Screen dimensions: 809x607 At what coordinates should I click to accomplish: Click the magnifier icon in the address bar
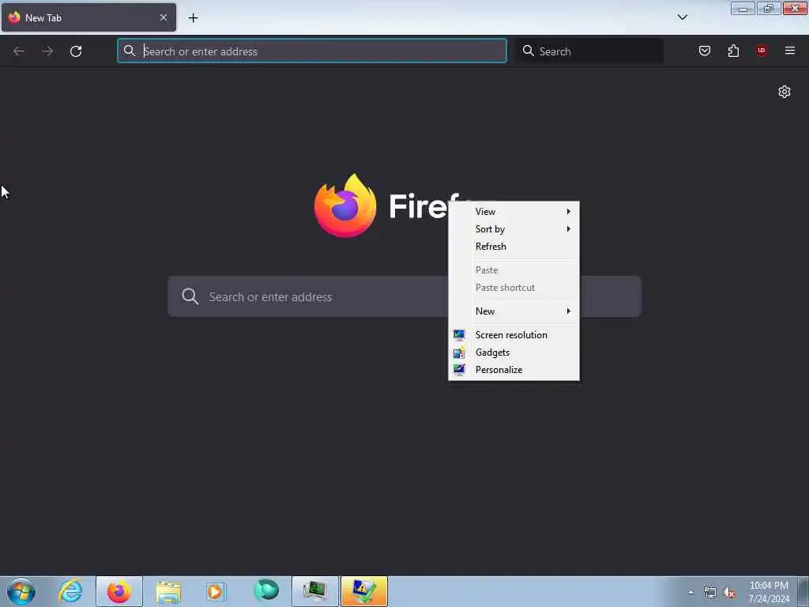(130, 51)
